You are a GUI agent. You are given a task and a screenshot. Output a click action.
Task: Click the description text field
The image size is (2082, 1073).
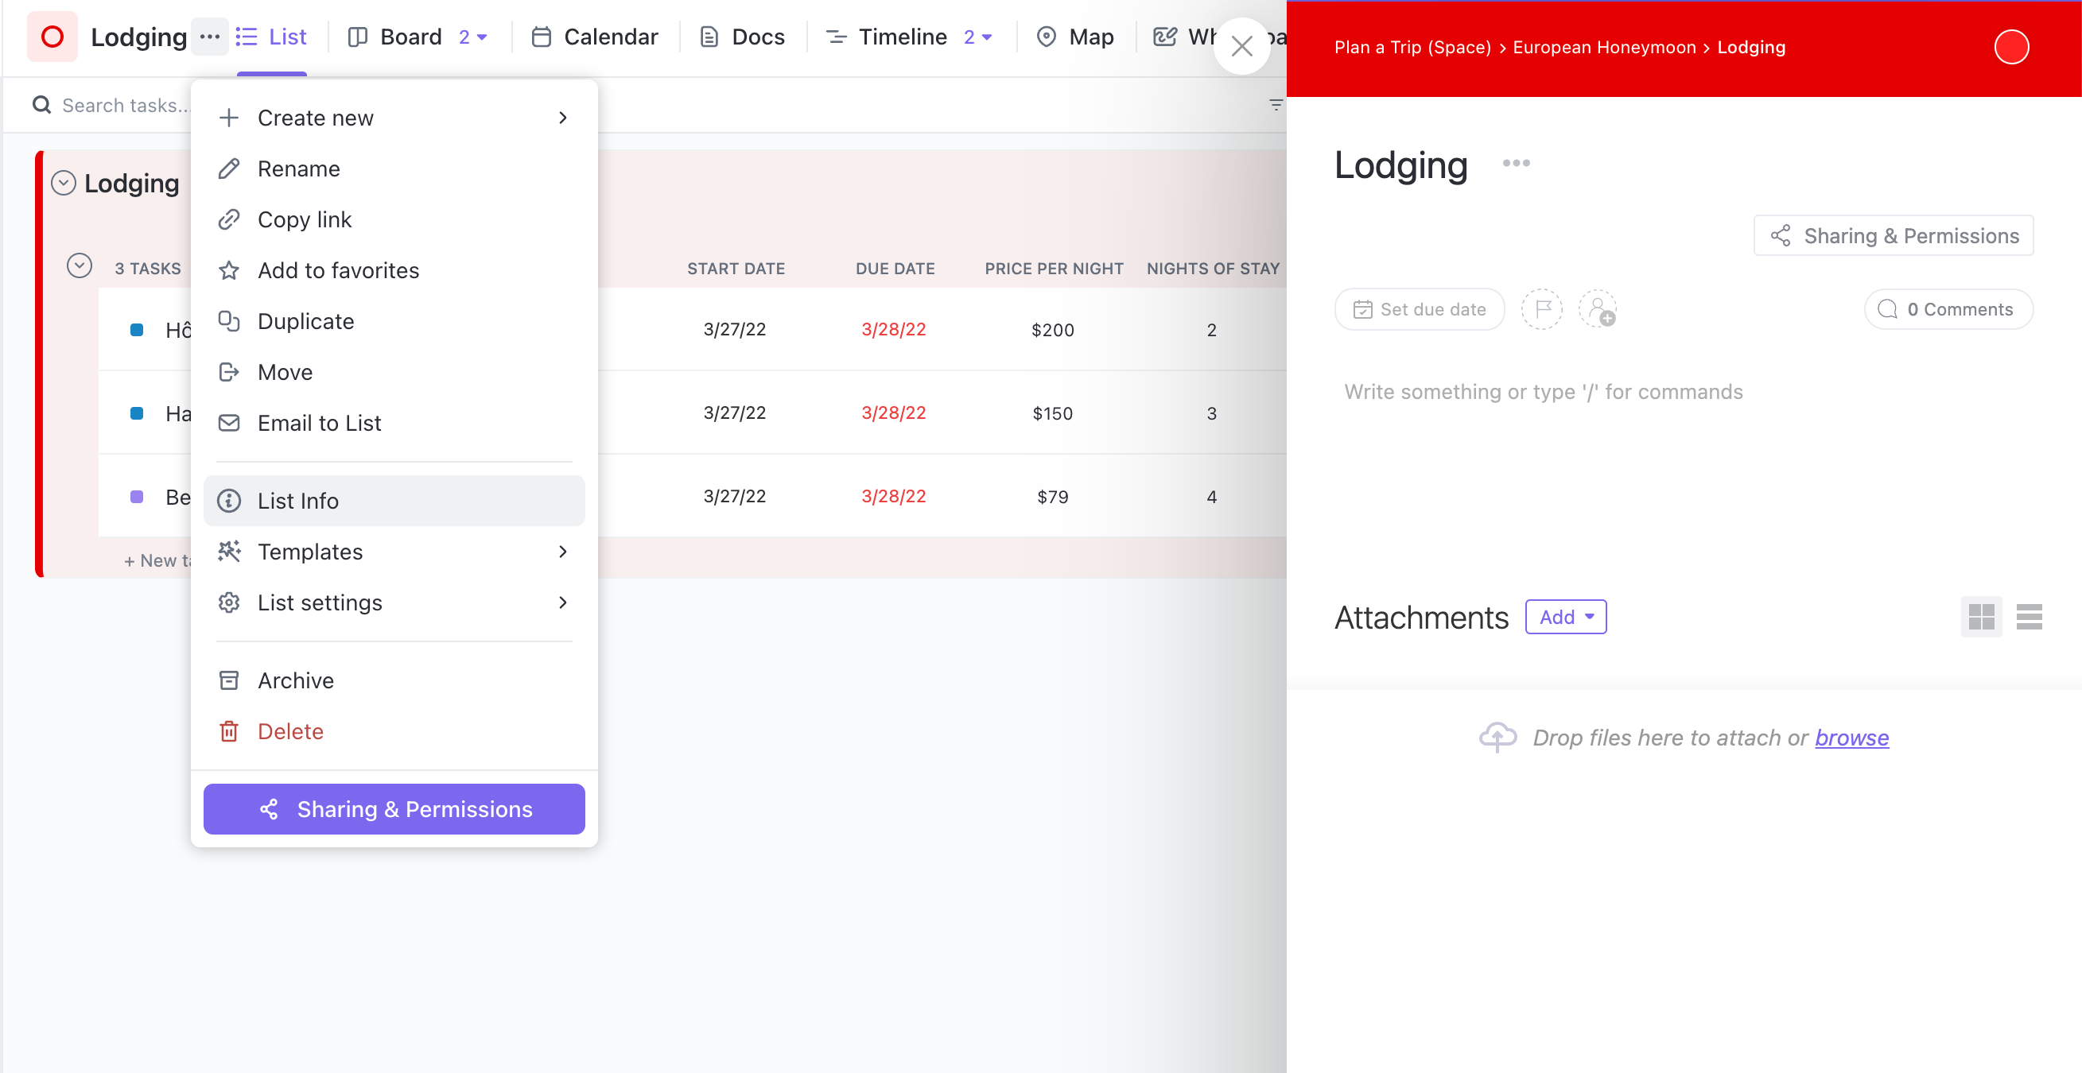tap(1543, 392)
